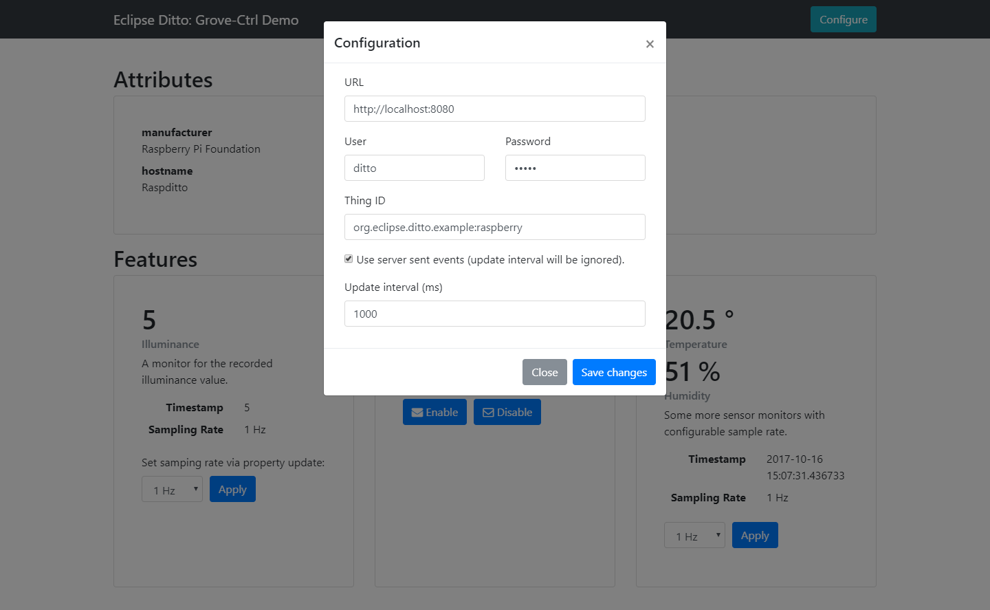Click the 'Raspditto' hostname value
This screenshot has height=610, width=990.
click(164, 188)
